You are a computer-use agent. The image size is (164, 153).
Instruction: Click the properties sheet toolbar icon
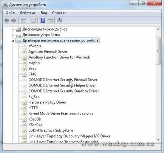tap(33, 20)
